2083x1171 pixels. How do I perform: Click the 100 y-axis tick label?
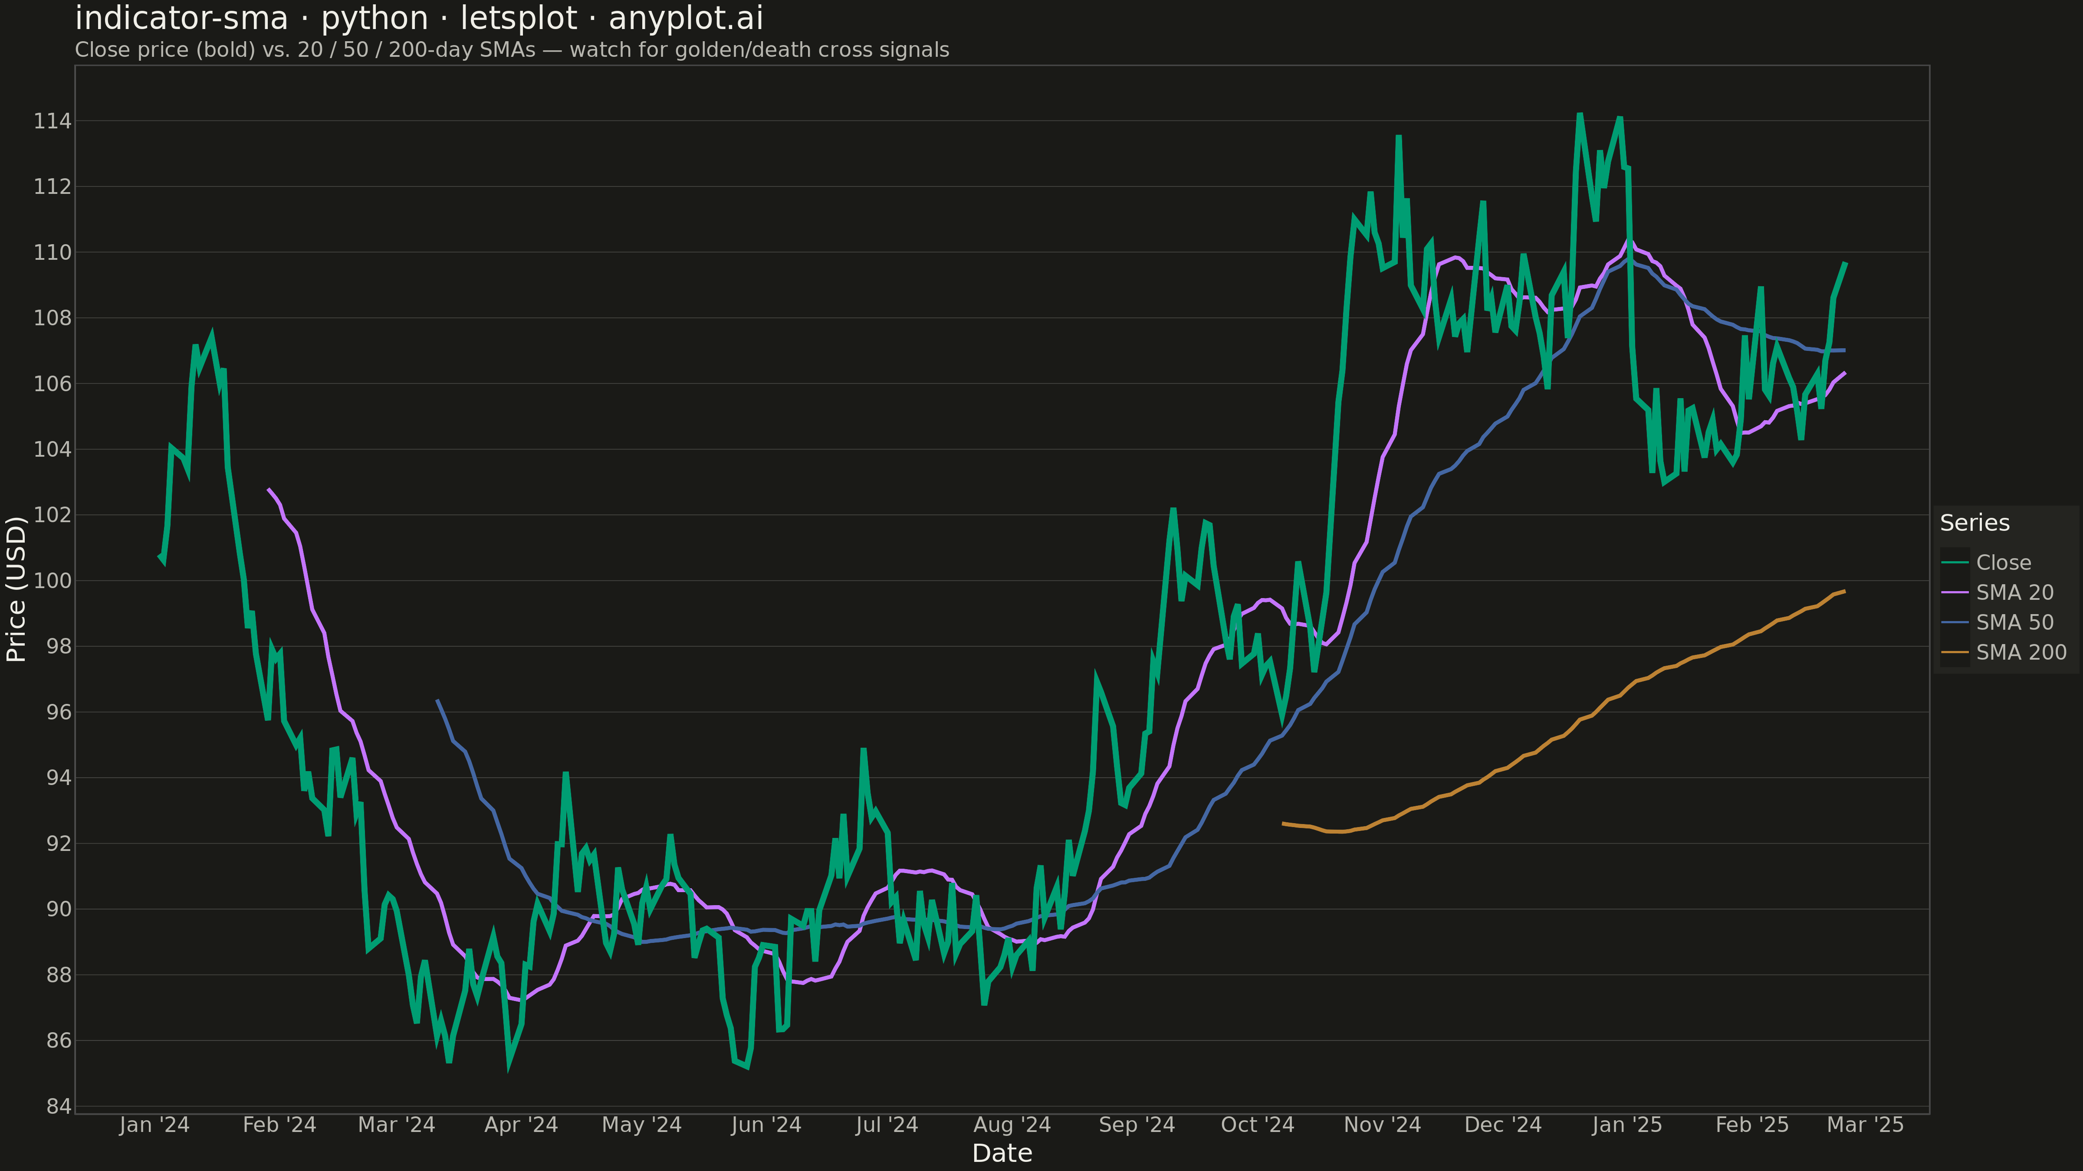click(x=52, y=581)
